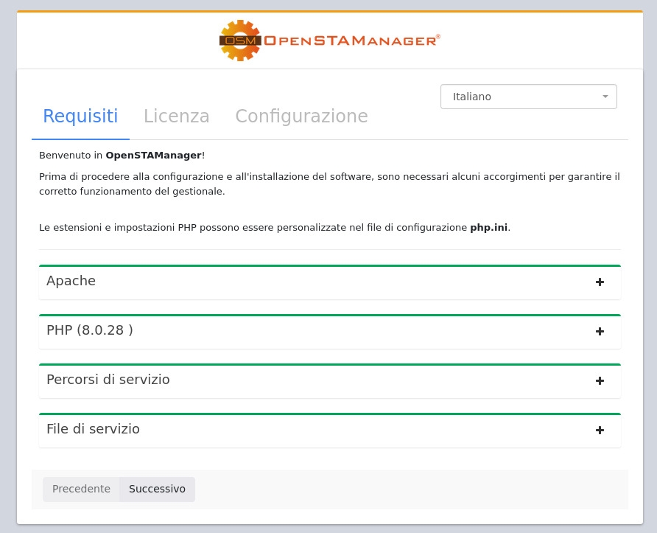The width and height of the screenshot is (657, 533).
Task: Click the orange OSM gear logo icon
Action: 239,41
